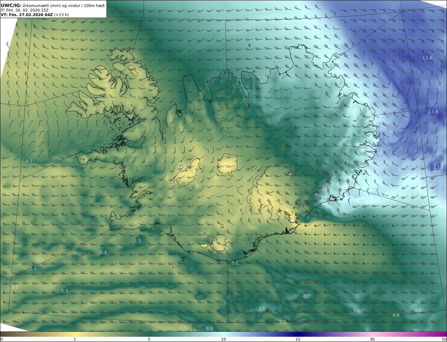
Task: Click the 'VT: Fös. 27.02.2026 04Z (+13 h)' line
Action: tap(35, 15)
